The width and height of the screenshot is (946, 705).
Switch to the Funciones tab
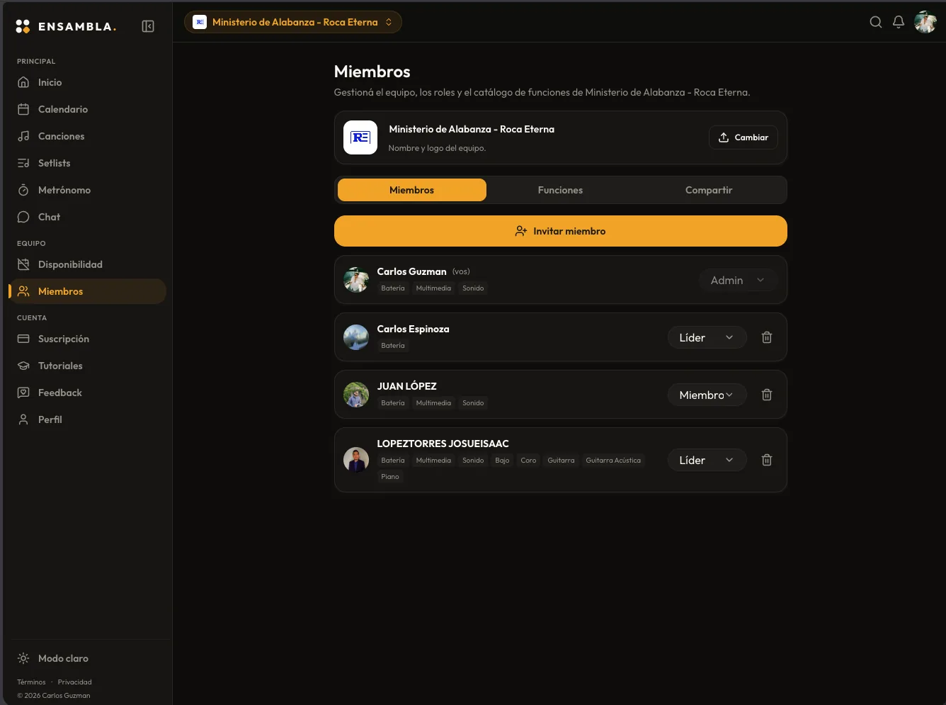(560, 190)
